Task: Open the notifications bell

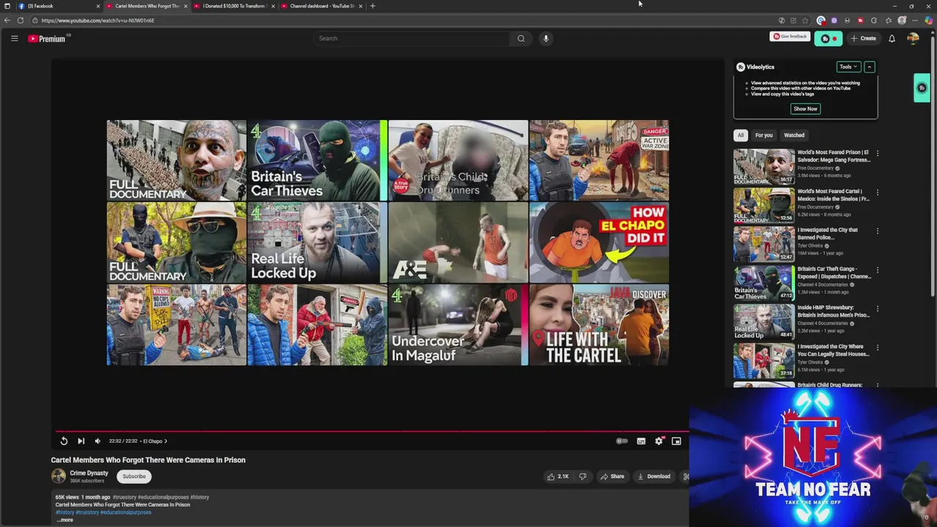Action: 892,38
